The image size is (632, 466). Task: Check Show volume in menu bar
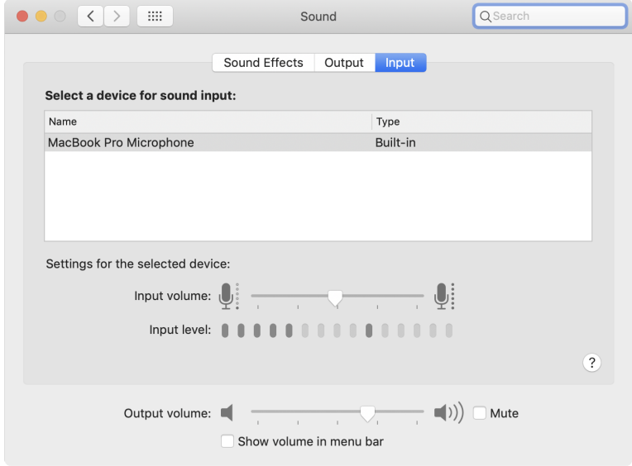coord(227,441)
